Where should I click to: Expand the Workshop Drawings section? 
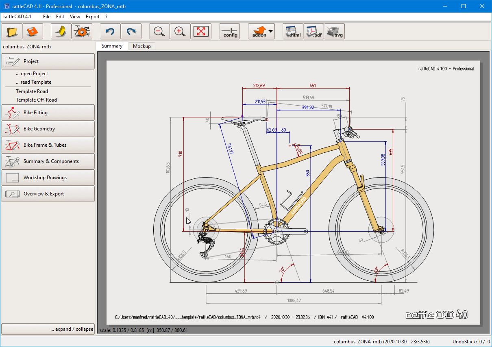(x=48, y=178)
